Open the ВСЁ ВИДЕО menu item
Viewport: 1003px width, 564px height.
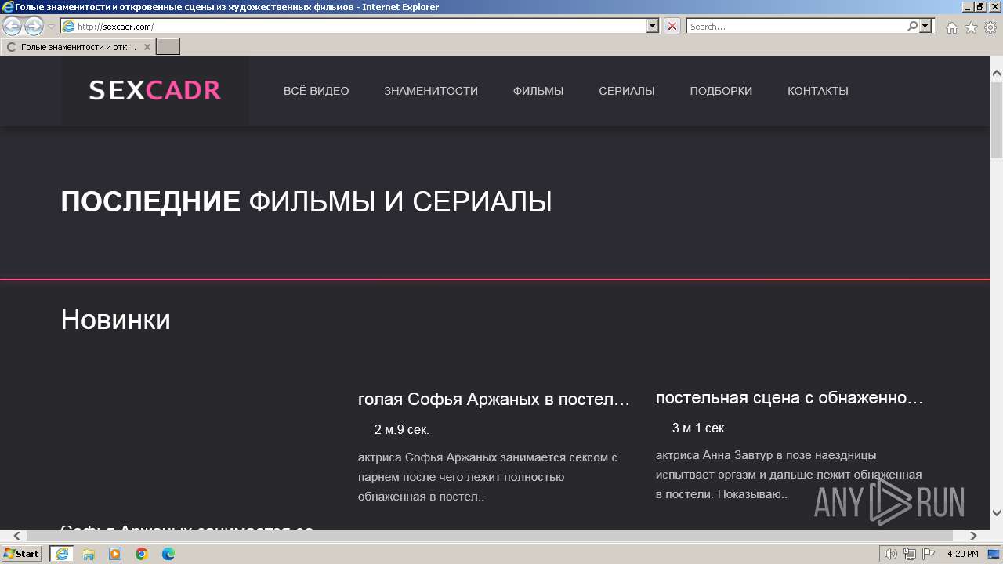317,91
